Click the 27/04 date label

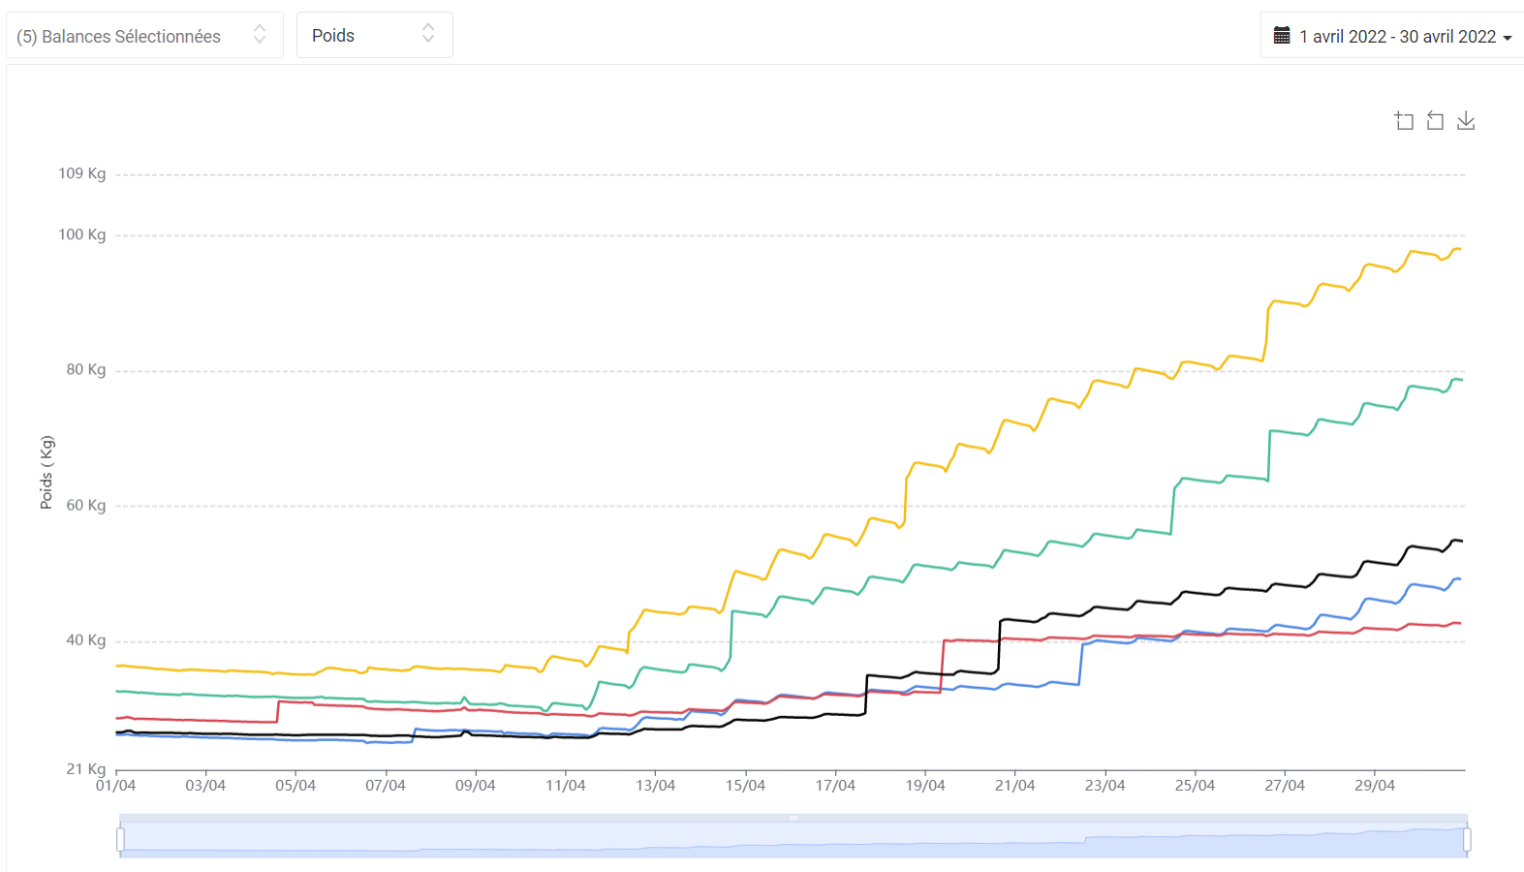[x=1285, y=785]
